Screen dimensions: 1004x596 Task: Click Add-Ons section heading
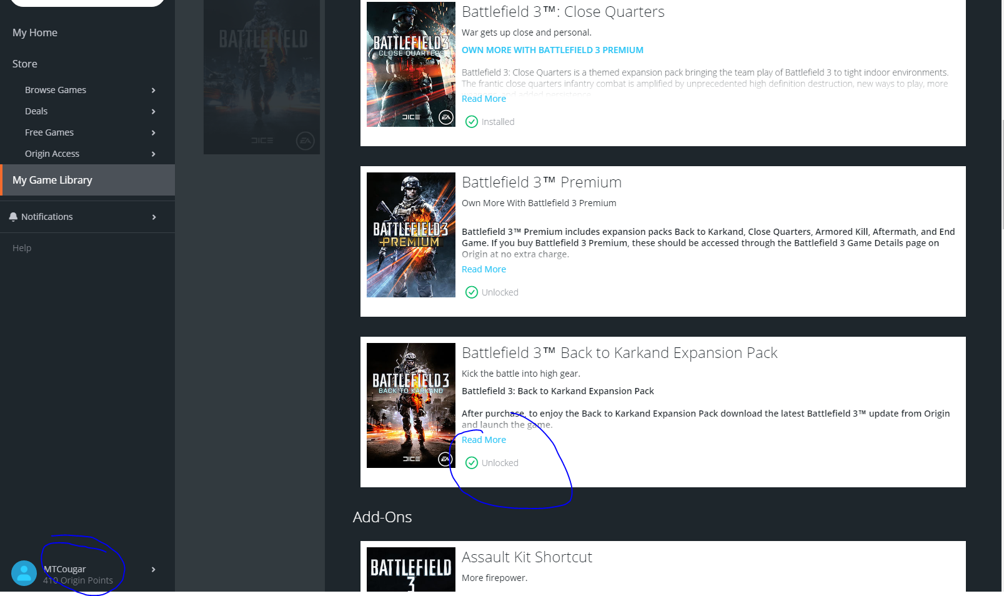[x=382, y=517]
